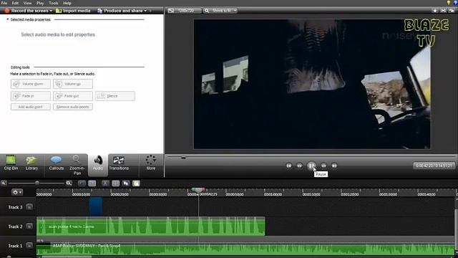458x258 pixels.
Task: Click the Import media button
Action: (x=73, y=11)
